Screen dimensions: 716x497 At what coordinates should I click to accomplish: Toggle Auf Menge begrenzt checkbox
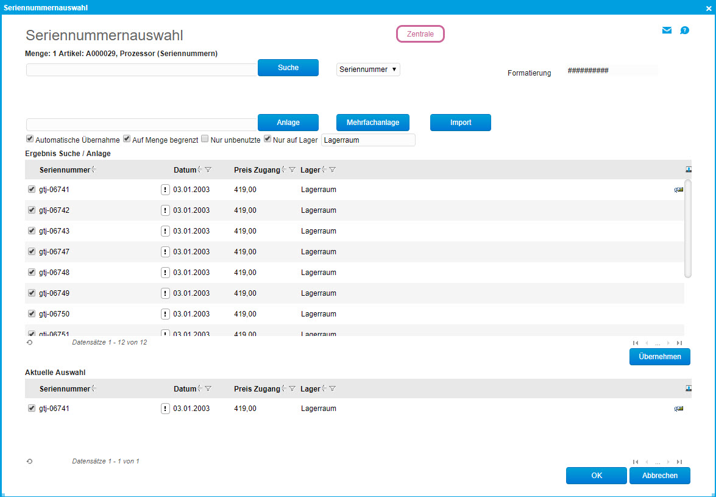[127, 138]
